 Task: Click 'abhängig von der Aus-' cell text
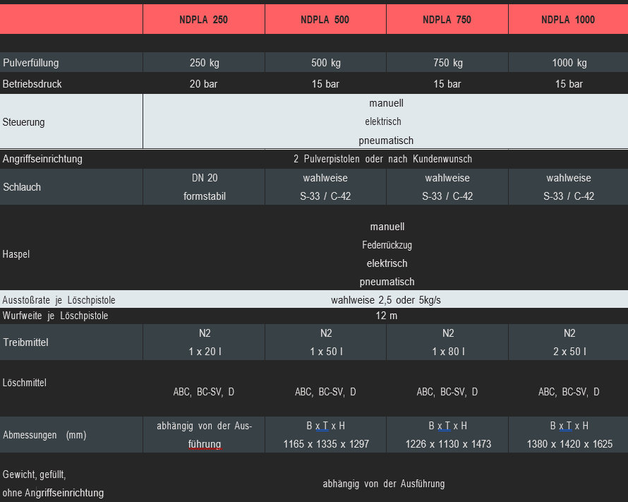pos(204,426)
